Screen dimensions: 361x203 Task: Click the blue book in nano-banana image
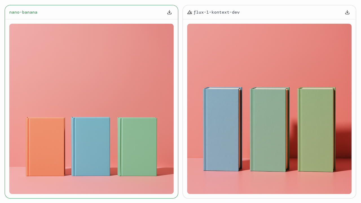(x=91, y=146)
